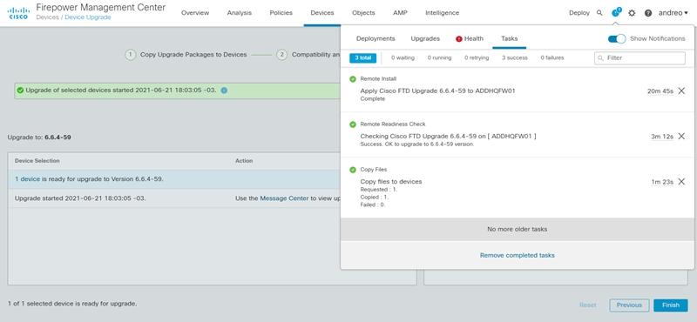Image resolution: width=697 pixels, height=322 pixels.
Task: Click the Cisco logo
Action: tap(18, 13)
